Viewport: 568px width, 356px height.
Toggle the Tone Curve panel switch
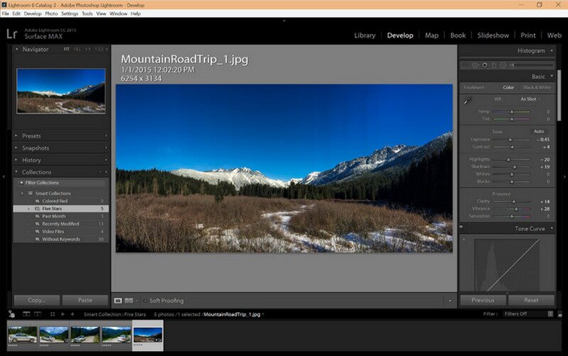click(x=461, y=228)
